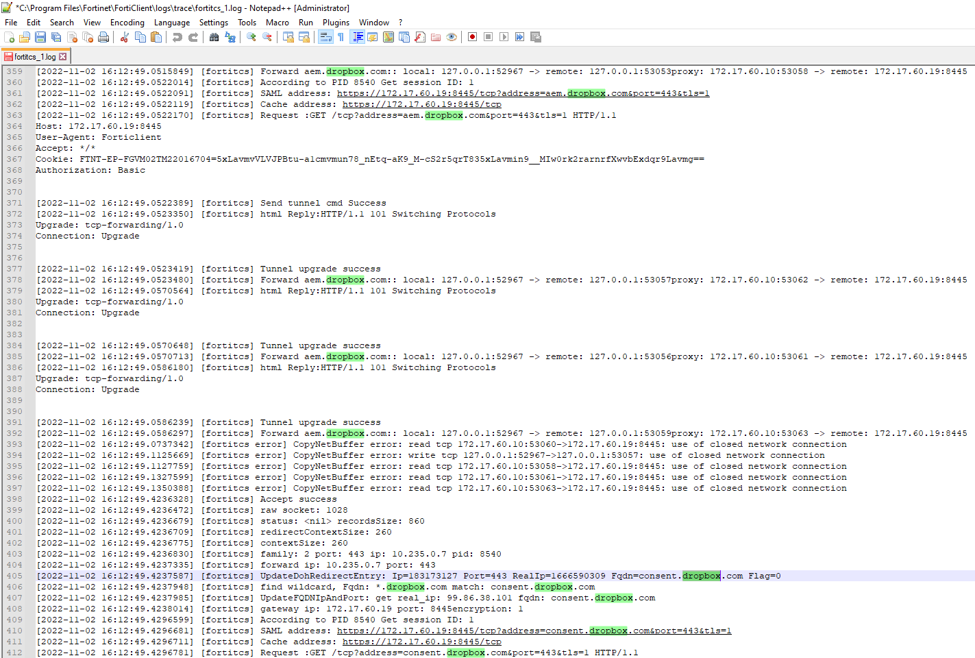
Task: Toggle the indent guide toolbar button
Action: (357, 37)
